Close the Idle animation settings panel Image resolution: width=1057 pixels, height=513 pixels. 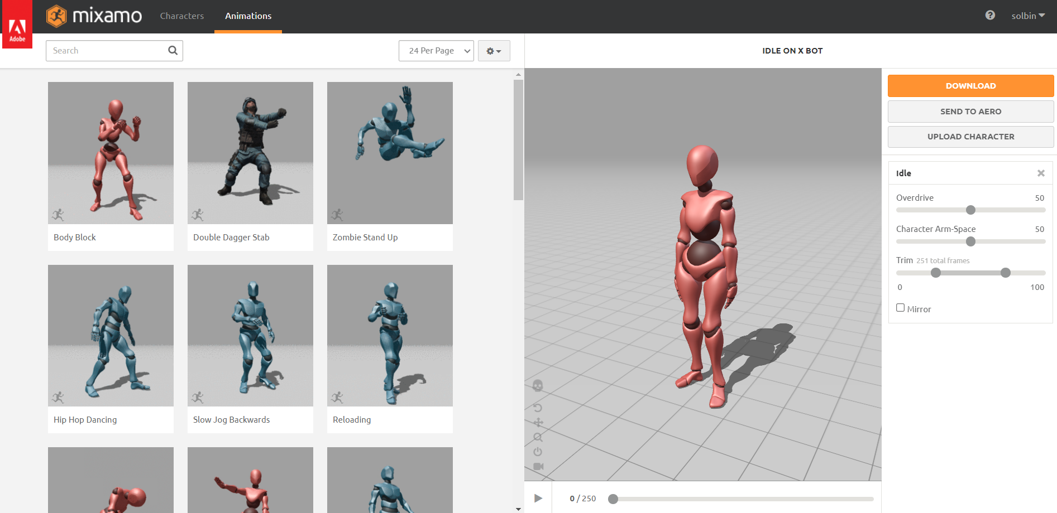1041,173
